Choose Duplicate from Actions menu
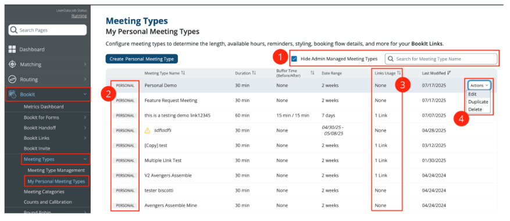510x221 pixels. pos(478,102)
